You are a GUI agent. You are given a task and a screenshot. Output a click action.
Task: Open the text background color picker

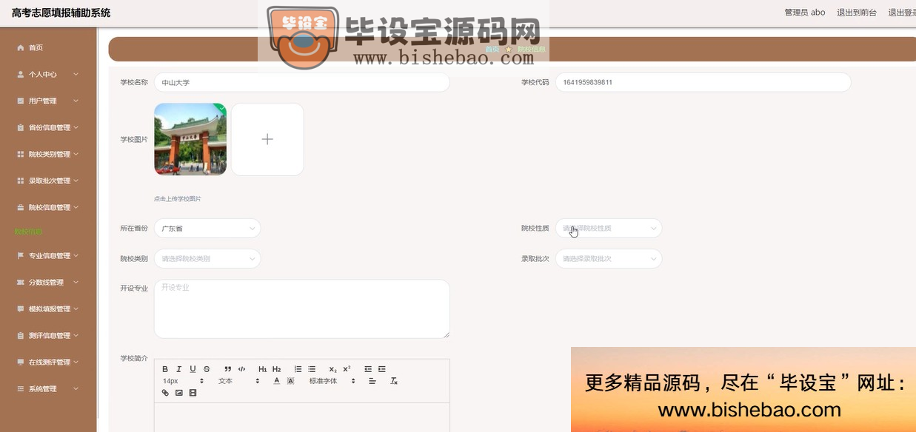click(290, 381)
